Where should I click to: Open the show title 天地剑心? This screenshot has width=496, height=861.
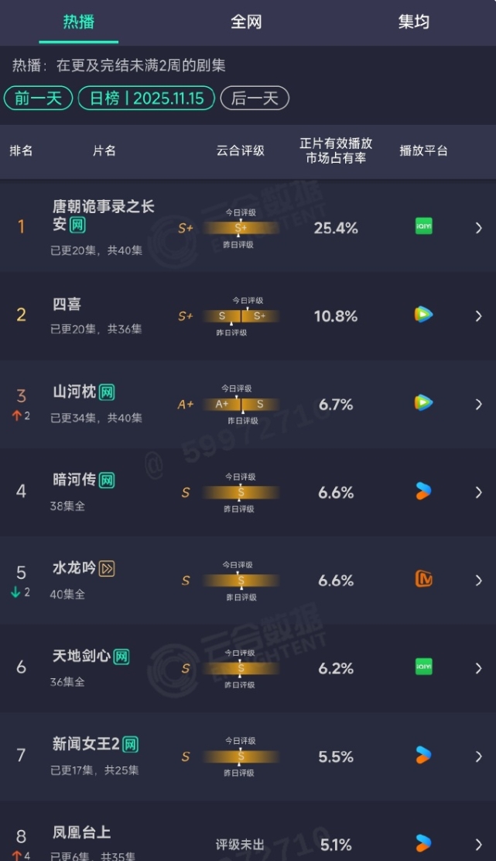(x=80, y=656)
